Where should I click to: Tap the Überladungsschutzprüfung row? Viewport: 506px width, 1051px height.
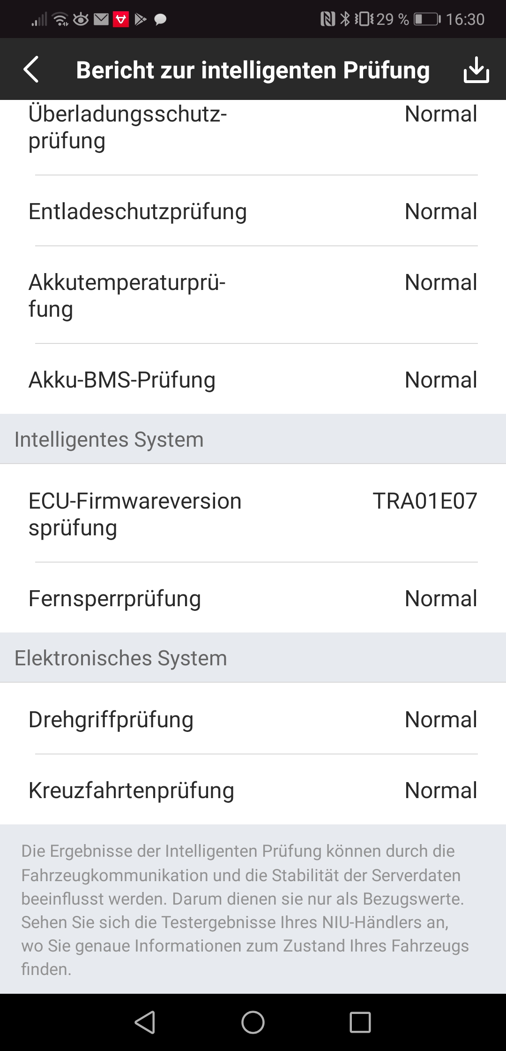click(x=253, y=128)
